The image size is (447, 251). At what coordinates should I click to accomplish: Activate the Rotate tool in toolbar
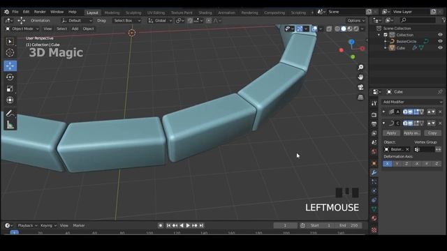point(10,77)
